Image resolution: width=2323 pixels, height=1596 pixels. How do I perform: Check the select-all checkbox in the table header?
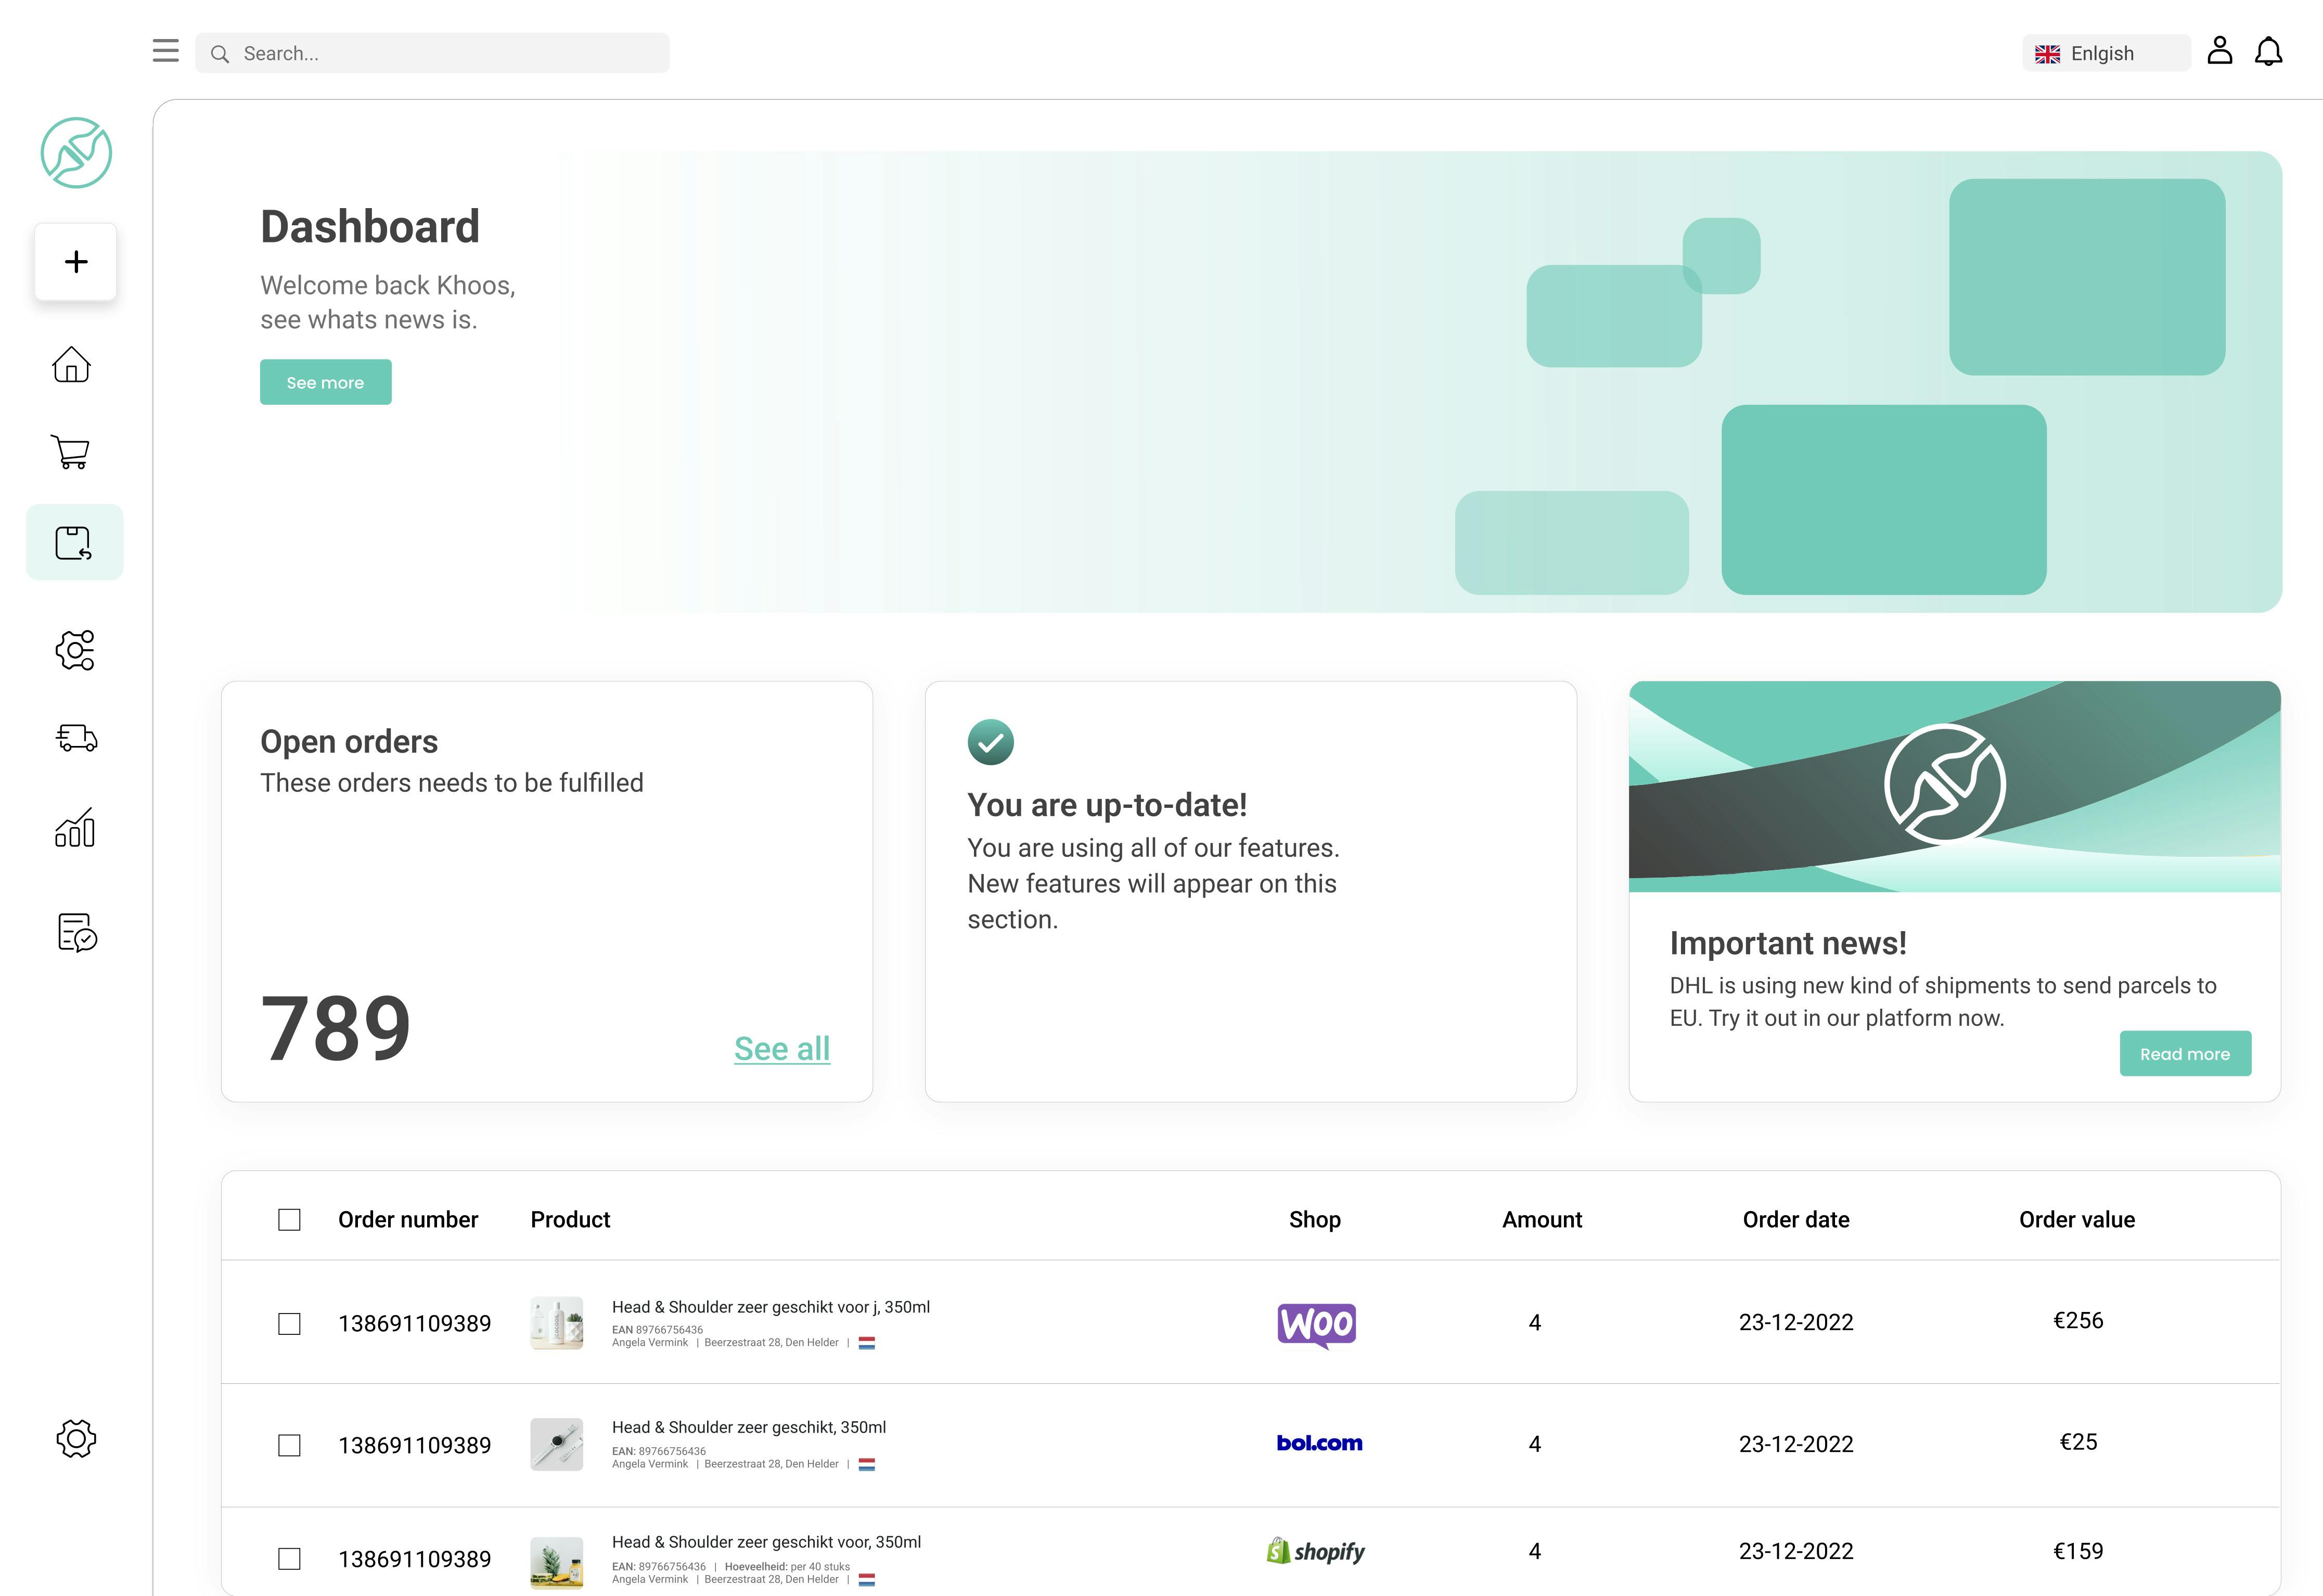(x=289, y=1220)
